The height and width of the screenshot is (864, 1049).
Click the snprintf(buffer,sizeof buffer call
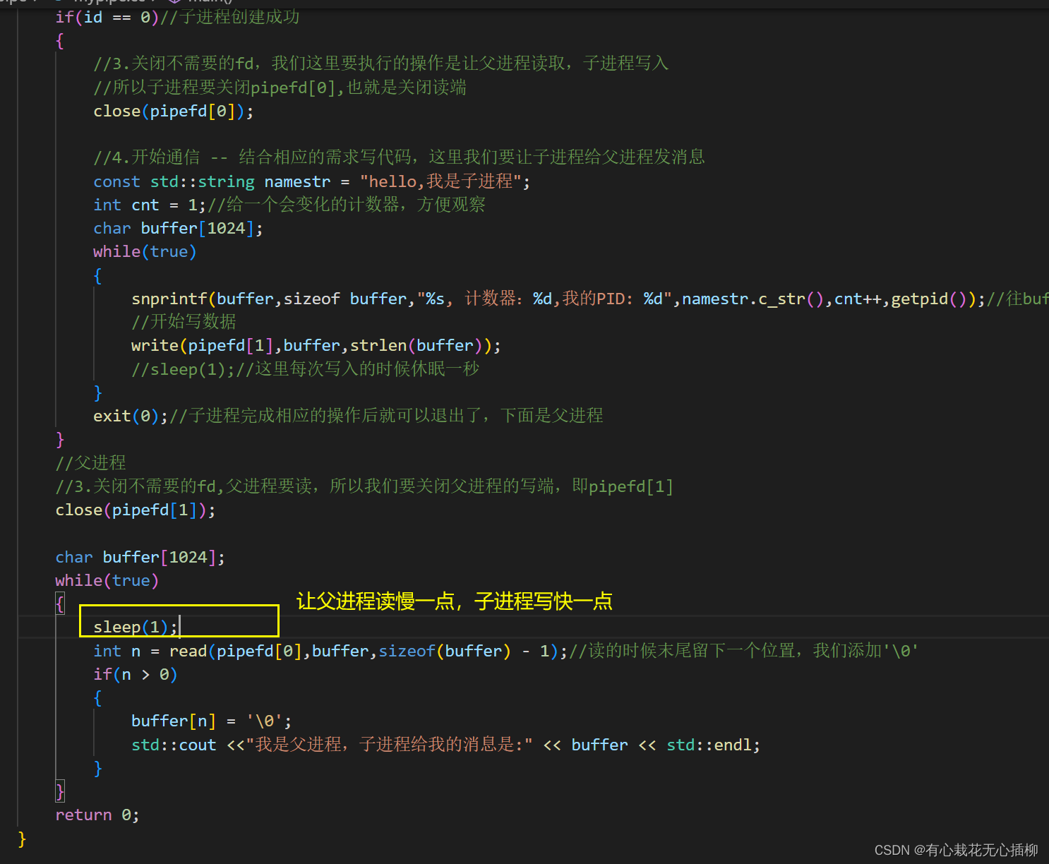pyautogui.click(x=589, y=299)
